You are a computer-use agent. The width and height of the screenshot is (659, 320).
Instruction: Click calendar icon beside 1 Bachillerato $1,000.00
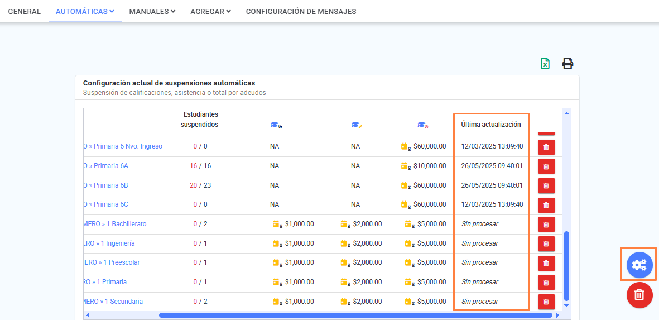click(277, 224)
